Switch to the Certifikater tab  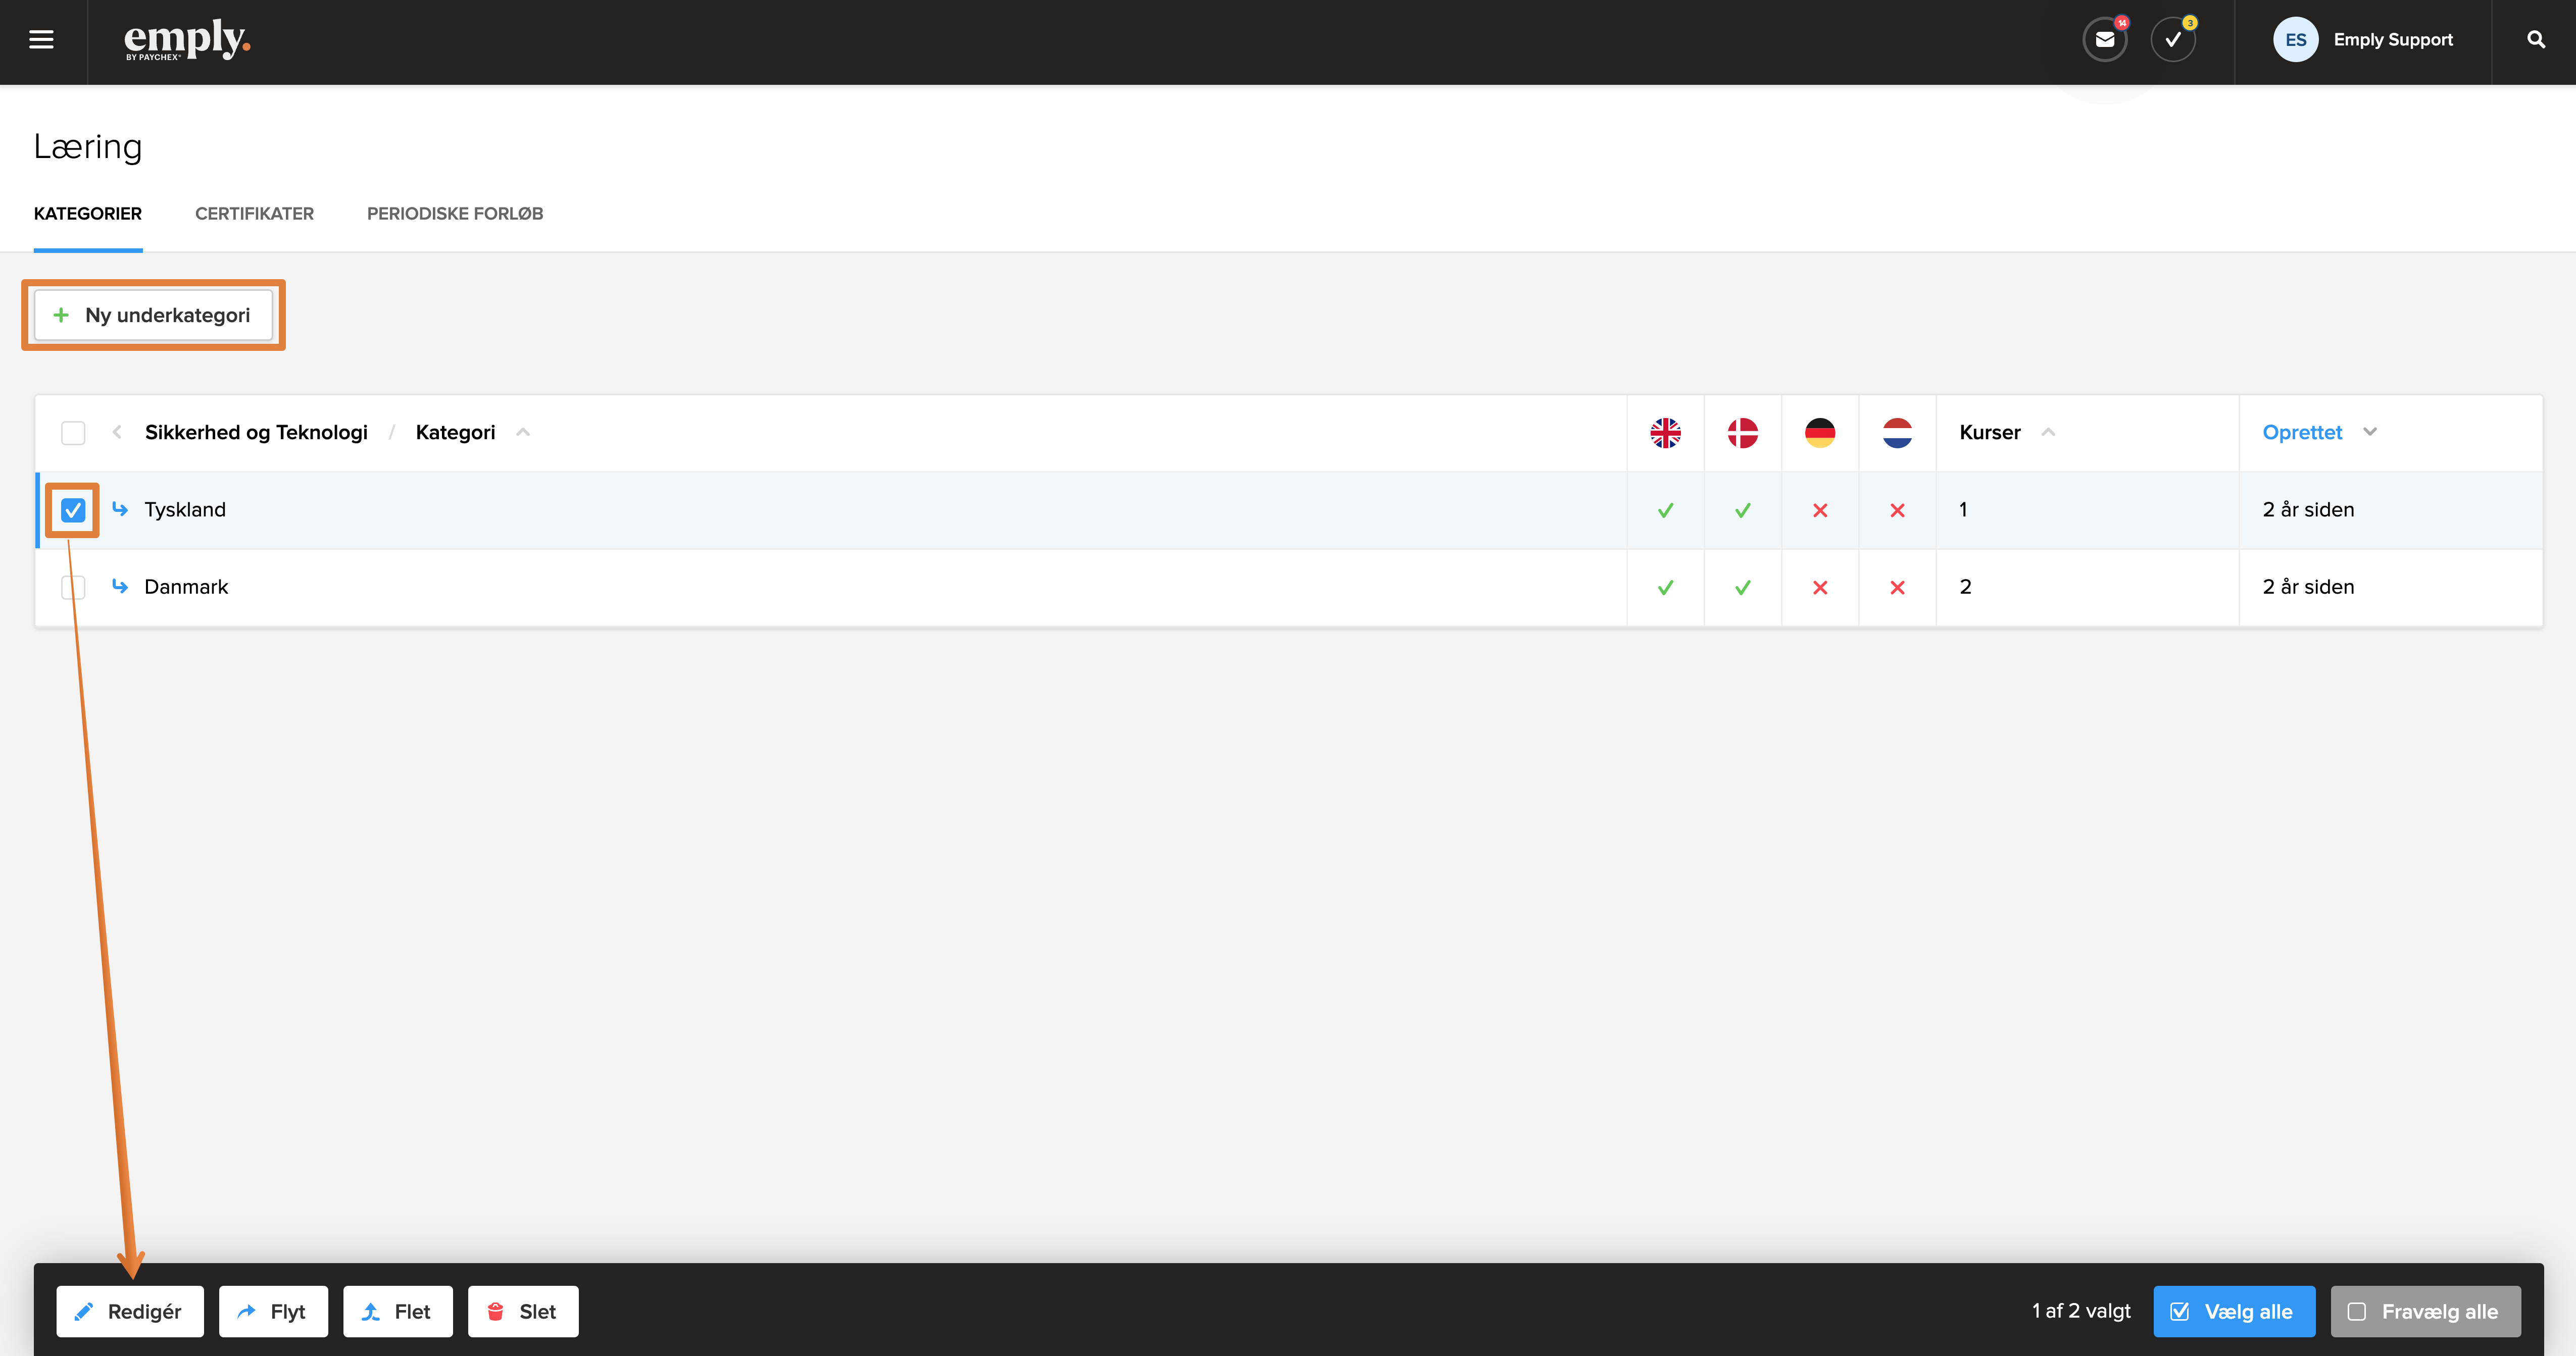click(254, 214)
